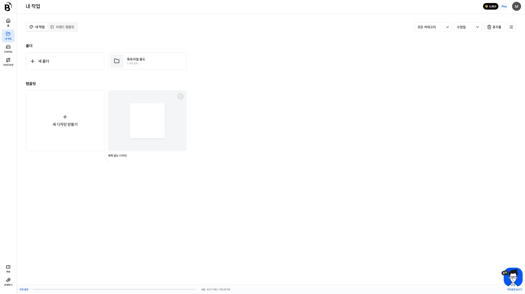Image resolution: width=525 pixels, height=294 pixels.
Task: Create a 새 폴더
Action: [65, 61]
